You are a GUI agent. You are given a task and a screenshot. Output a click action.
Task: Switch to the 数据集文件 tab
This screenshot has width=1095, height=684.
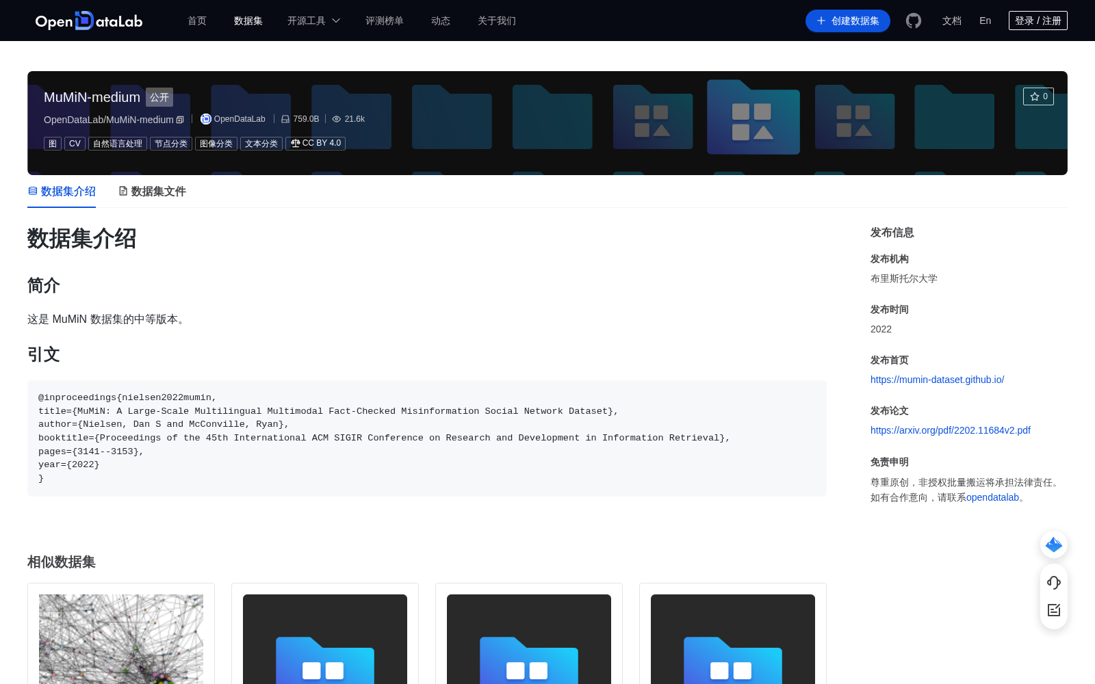(152, 192)
